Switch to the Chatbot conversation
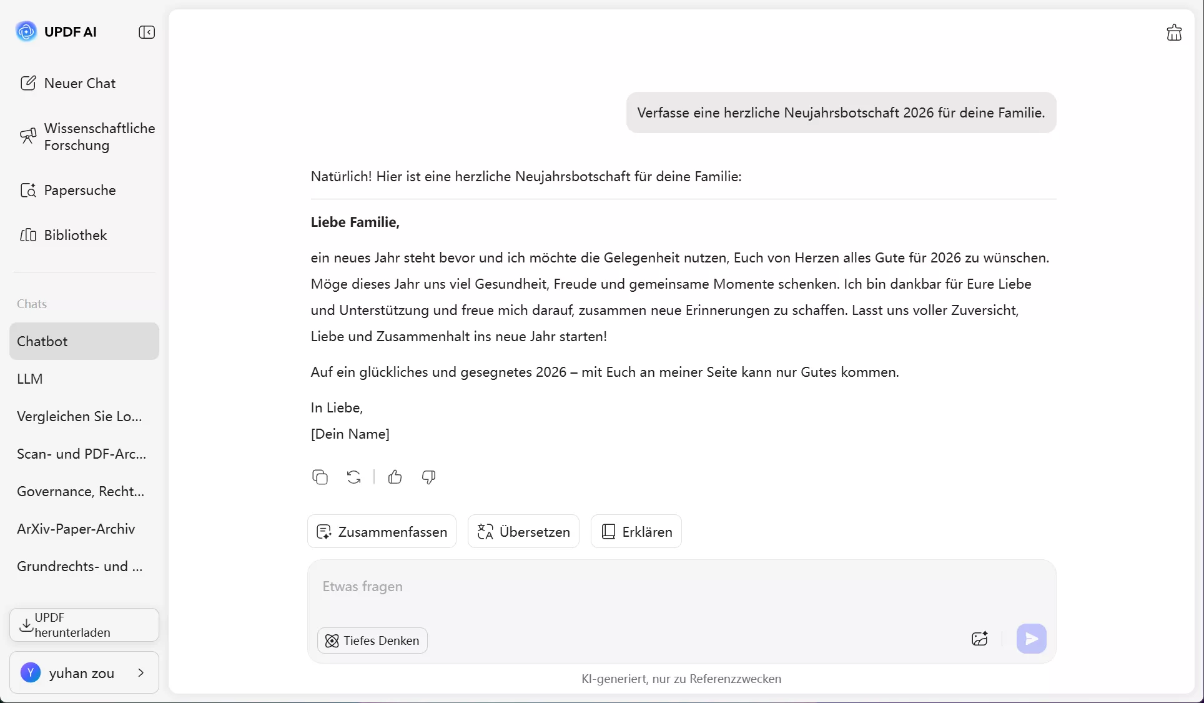1204x703 pixels. (43, 341)
